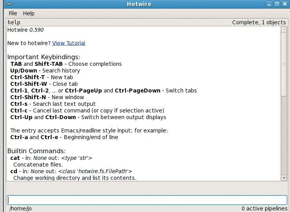The image size is (290, 212).
Task: Click the scrollbar trough below the thumb
Action: [x=284, y=136]
